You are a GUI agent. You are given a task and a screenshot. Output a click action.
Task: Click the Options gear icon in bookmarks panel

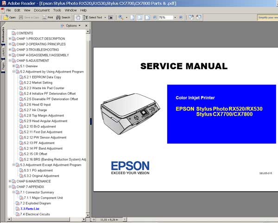(x=62, y=26)
